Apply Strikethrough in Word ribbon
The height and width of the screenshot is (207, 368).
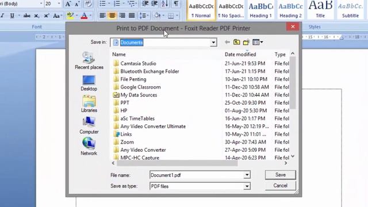click(x=27, y=16)
